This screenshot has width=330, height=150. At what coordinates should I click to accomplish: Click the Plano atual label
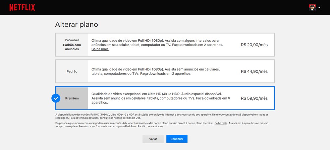72,40
